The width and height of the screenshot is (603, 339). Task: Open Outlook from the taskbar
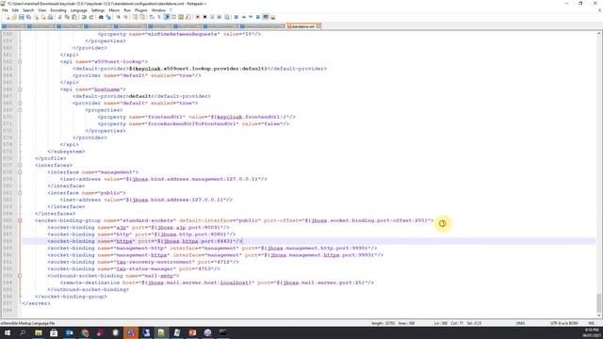pyautogui.click(x=69, y=332)
